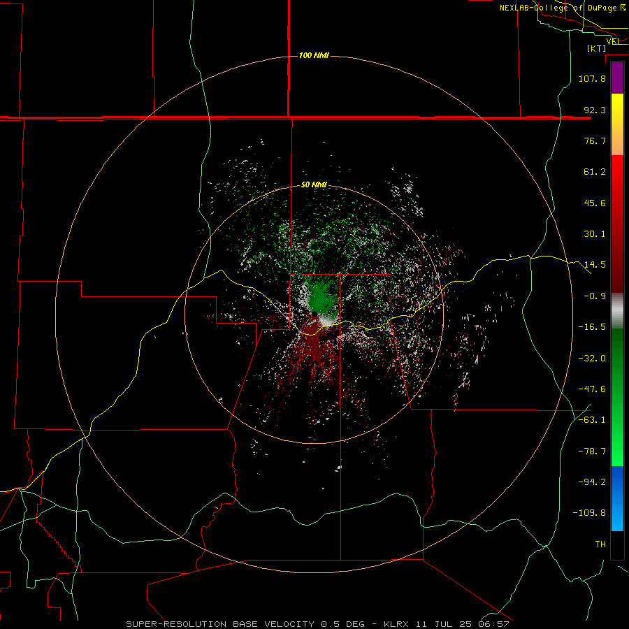Viewport: 629px width, 629px height.
Task: Click the Super-Resolution Base Velocity KLRX caption
Action: click(x=317, y=624)
